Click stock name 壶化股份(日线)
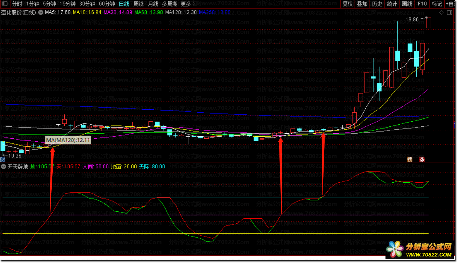458x263 pixels. (x=18, y=12)
